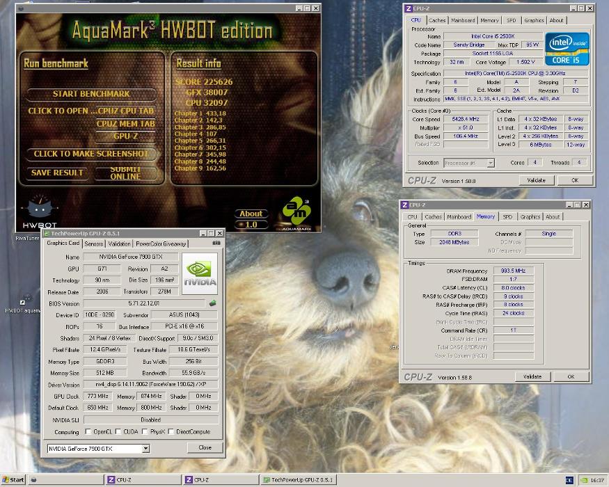Expand the GeForce 7900 GTX card dropdown
609x487 pixels.
(145, 449)
